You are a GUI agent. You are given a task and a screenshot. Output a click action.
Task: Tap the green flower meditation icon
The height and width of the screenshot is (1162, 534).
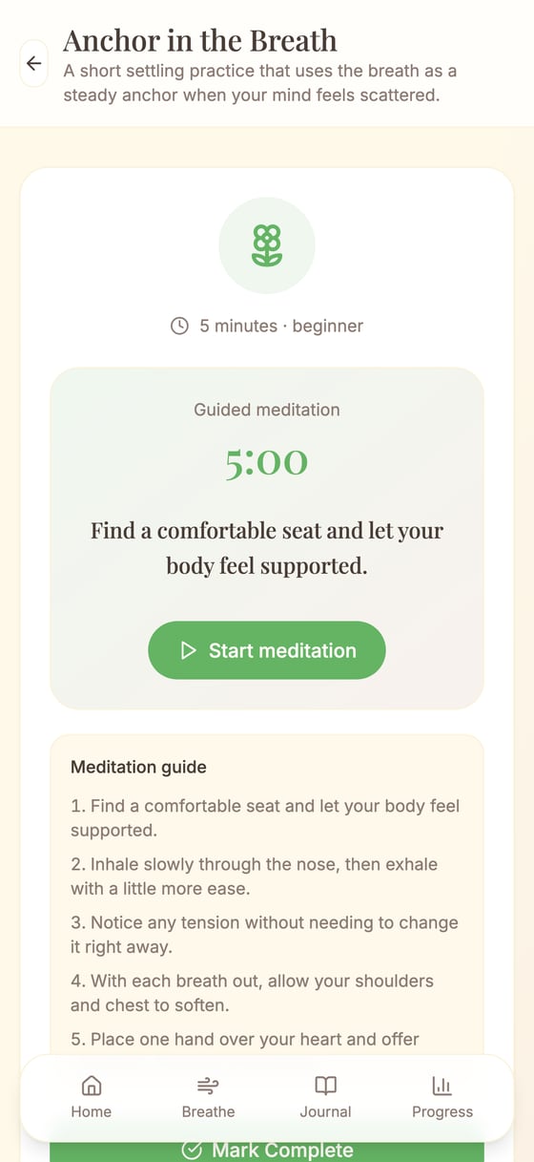(267, 245)
